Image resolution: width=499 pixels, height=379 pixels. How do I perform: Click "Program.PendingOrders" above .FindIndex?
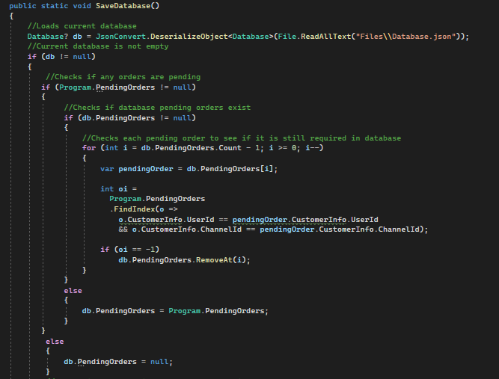(157, 199)
